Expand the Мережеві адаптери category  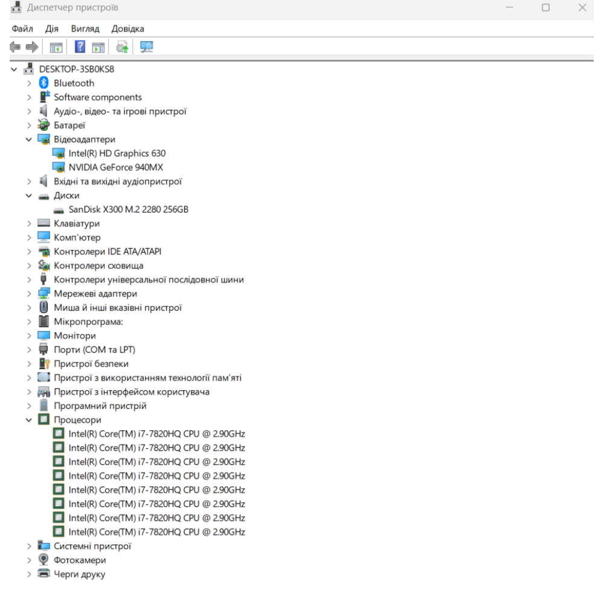click(x=28, y=294)
